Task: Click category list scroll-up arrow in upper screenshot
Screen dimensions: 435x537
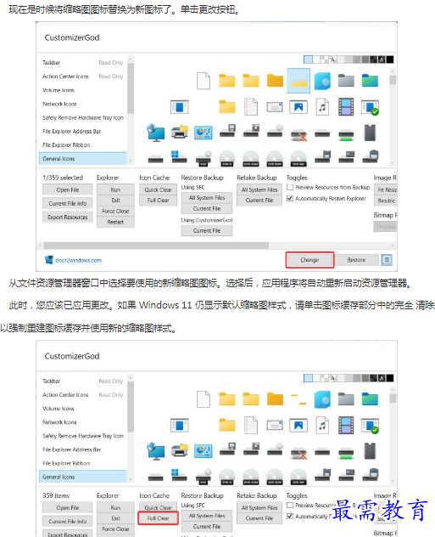Action: click(x=131, y=59)
